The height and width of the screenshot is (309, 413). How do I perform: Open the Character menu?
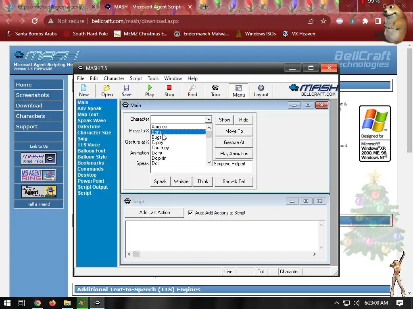114,78
